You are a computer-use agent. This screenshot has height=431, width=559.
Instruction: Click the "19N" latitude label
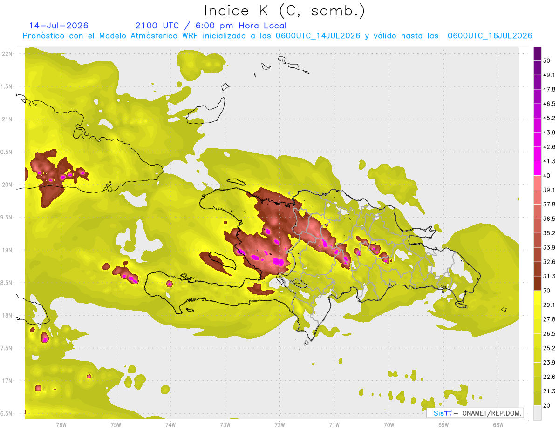8,250
